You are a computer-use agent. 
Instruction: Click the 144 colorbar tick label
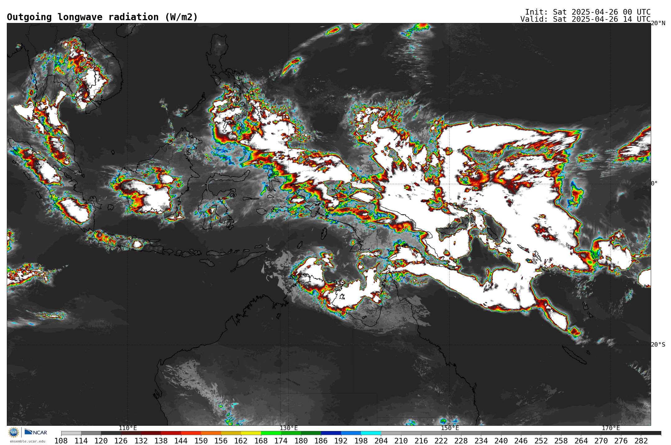tap(181, 441)
